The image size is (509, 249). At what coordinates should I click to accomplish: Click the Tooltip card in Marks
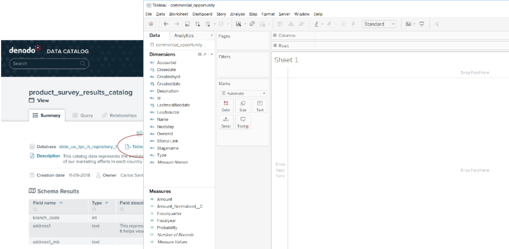[243, 122]
